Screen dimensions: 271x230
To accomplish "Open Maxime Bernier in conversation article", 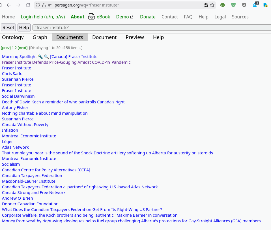I will [x=90, y=215].
